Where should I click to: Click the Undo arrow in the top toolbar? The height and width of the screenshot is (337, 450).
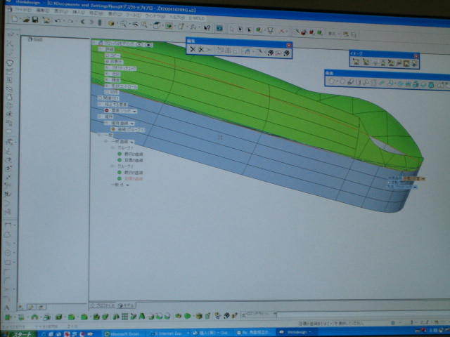point(58,20)
